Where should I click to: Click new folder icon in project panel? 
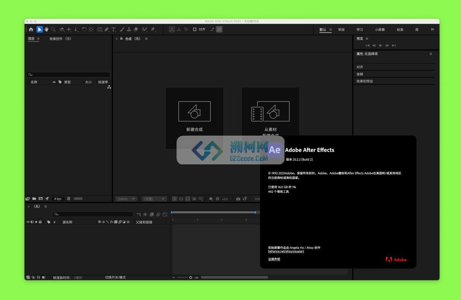(34, 199)
